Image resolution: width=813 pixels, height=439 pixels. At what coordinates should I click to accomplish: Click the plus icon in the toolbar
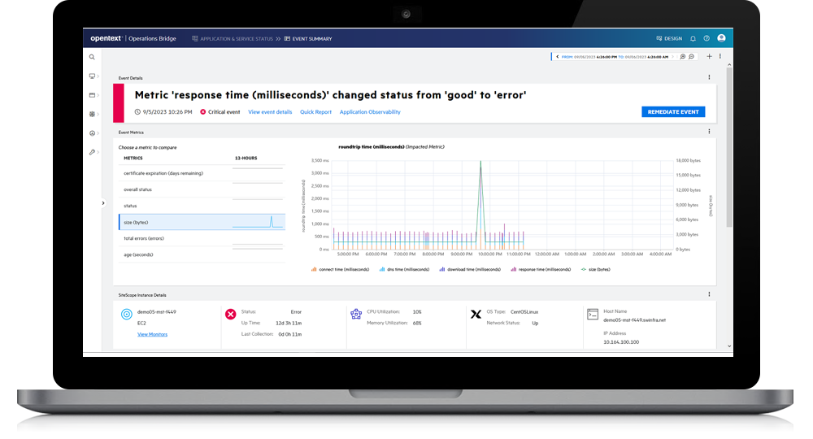tap(709, 57)
